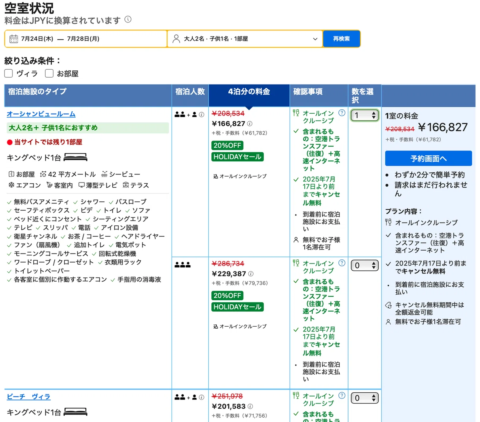Image resolution: width=480 pixels, height=422 pixels.
Task: Click the in-room bathroom icon by 客室内
Action: tap(50, 185)
